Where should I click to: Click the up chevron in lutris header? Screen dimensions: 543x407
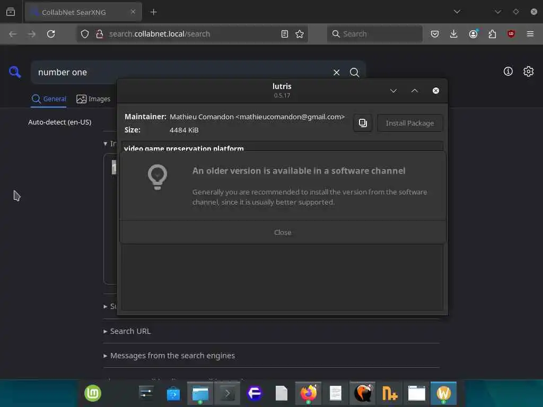click(x=415, y=91)
